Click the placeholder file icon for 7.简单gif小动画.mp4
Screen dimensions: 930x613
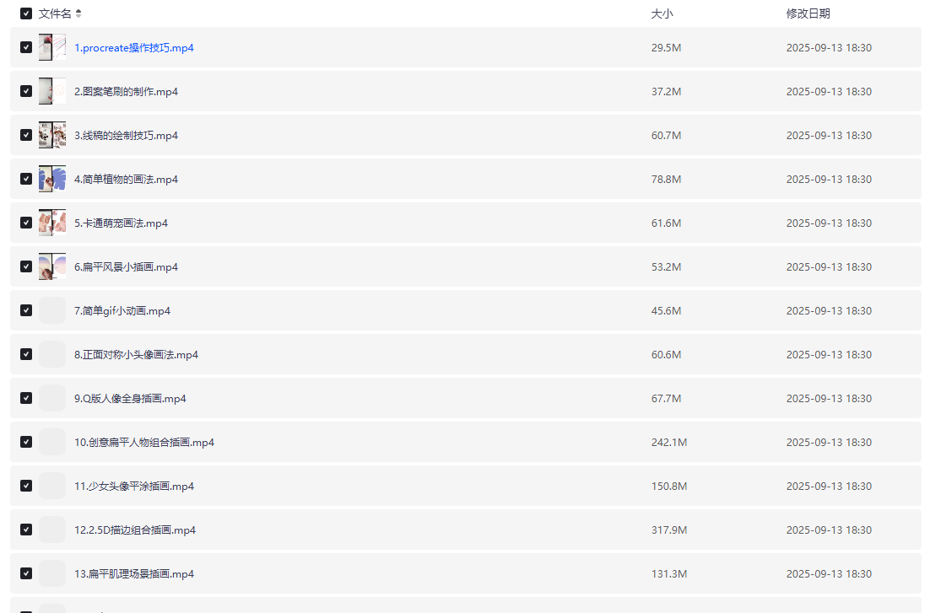(x=52, y=310)
